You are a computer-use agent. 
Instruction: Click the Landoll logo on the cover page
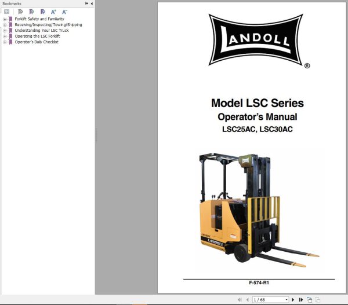pos(256,40)
